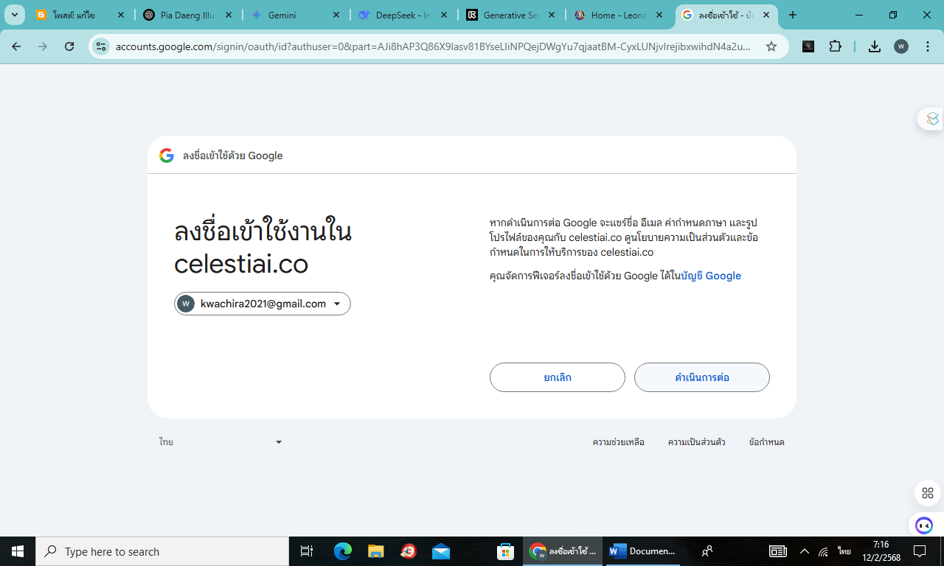Open Chrome three-dot menu
Viewport: 944px width, 566px height.
(927, 46)
